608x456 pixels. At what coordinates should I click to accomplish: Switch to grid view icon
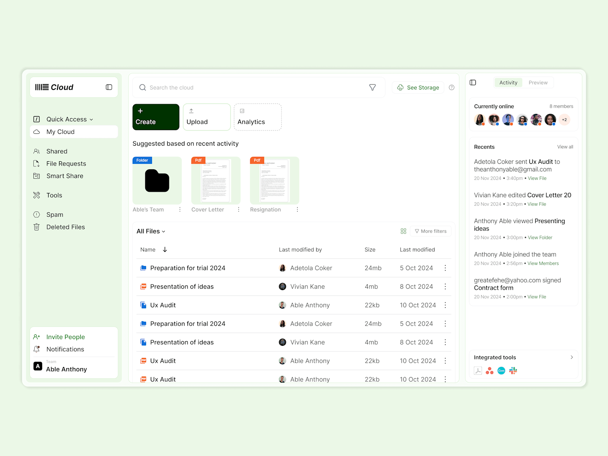coord(403,231)
